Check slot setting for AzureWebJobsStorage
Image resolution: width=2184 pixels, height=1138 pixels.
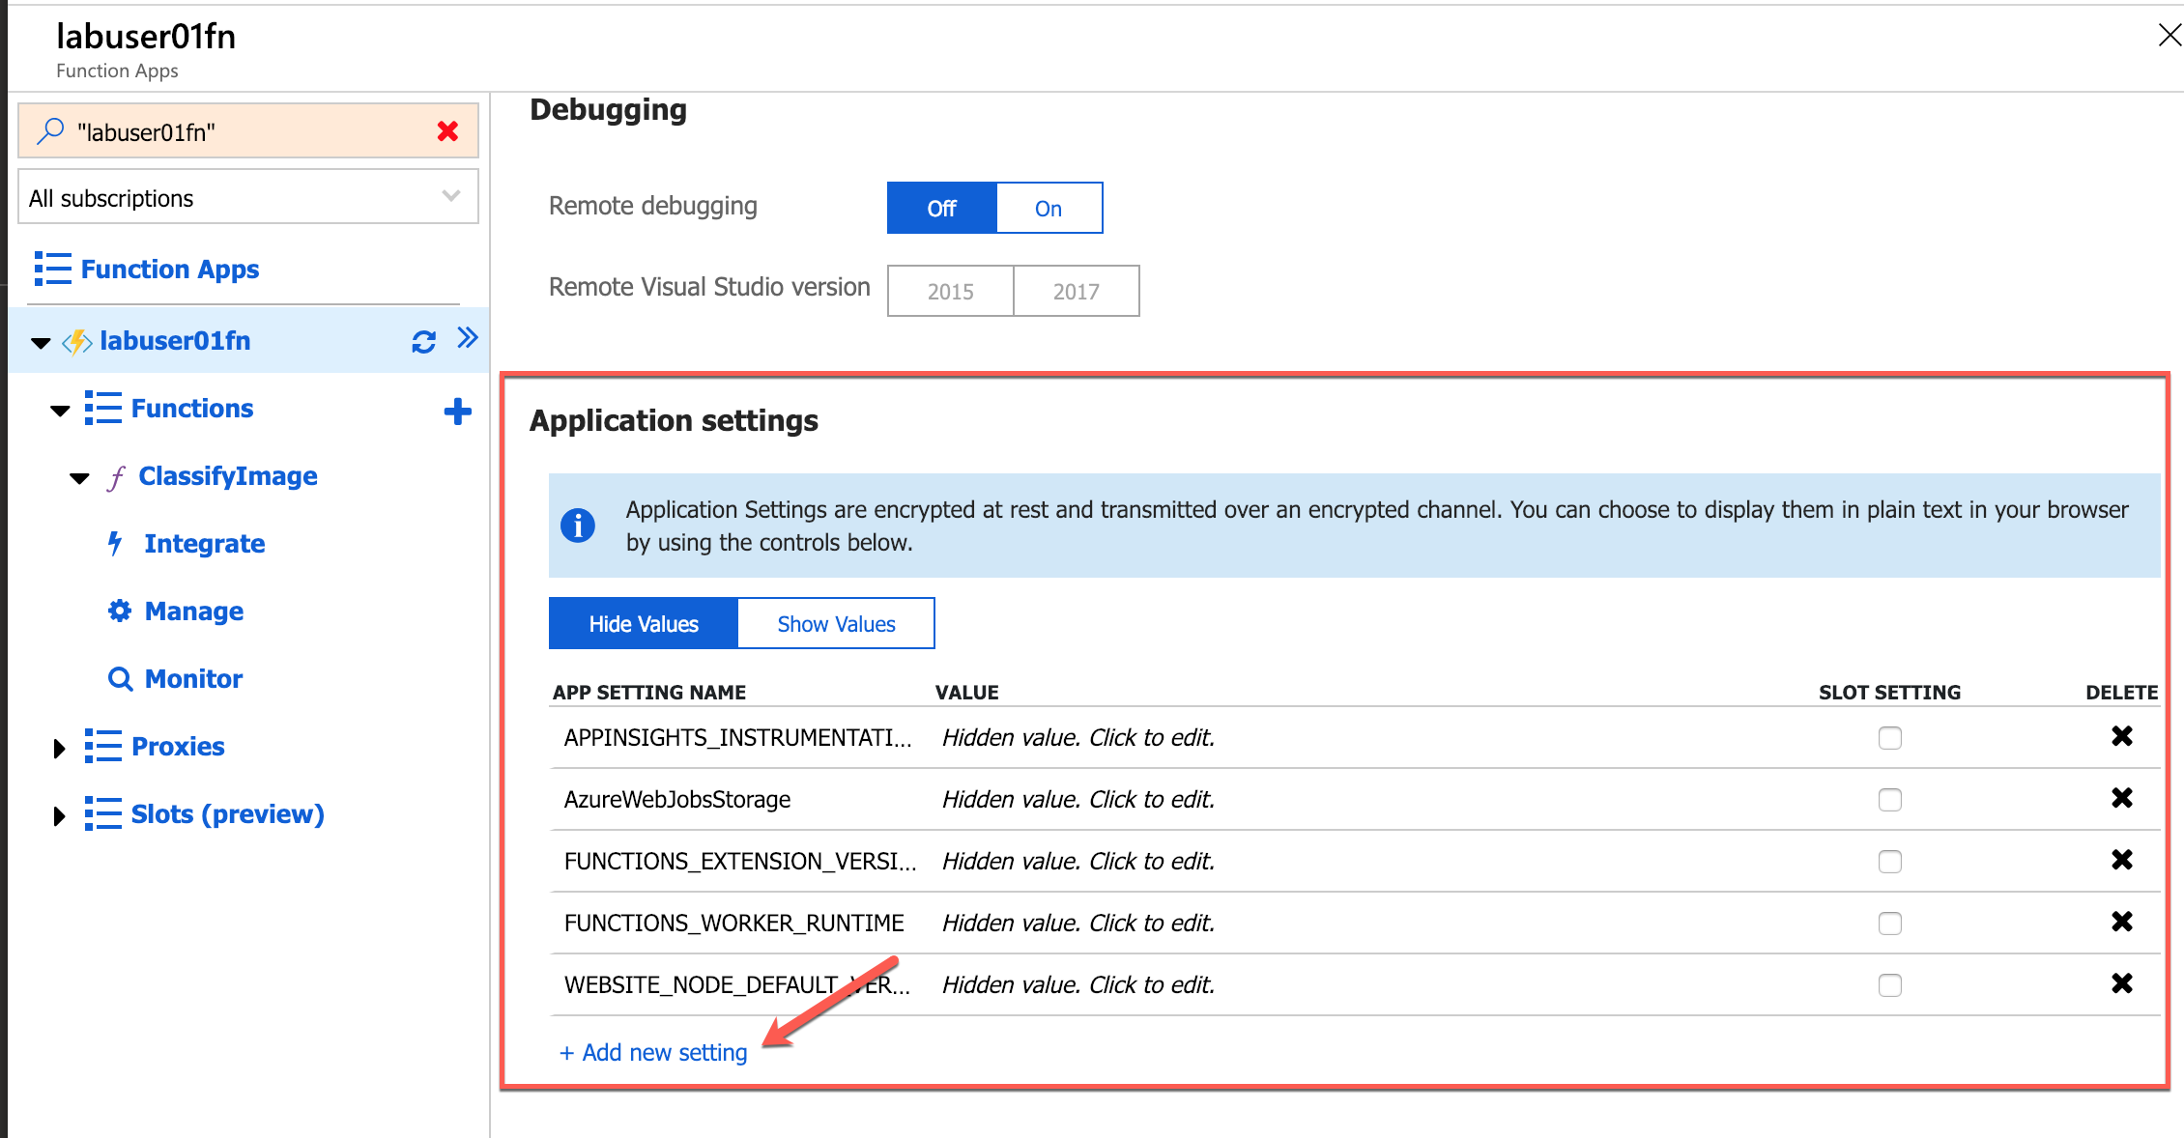tap(1890, 800)
